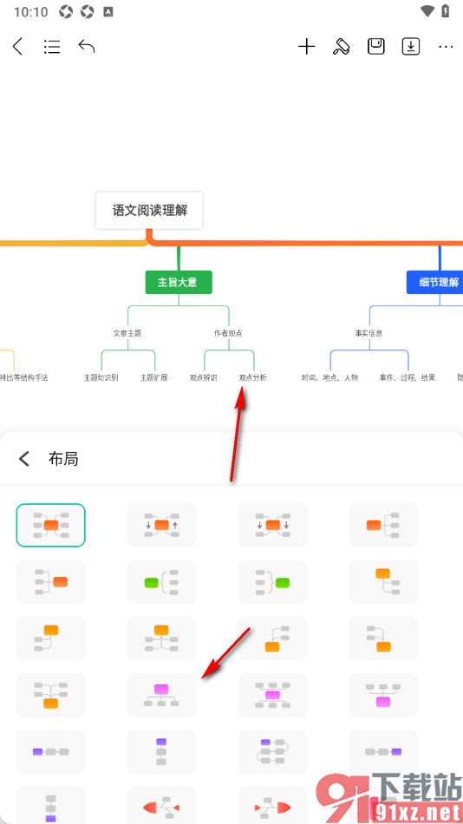This screenshot has height=824, width=463.
Task: Click the 主题扩展 leaf node
Action: coord(154,377)
